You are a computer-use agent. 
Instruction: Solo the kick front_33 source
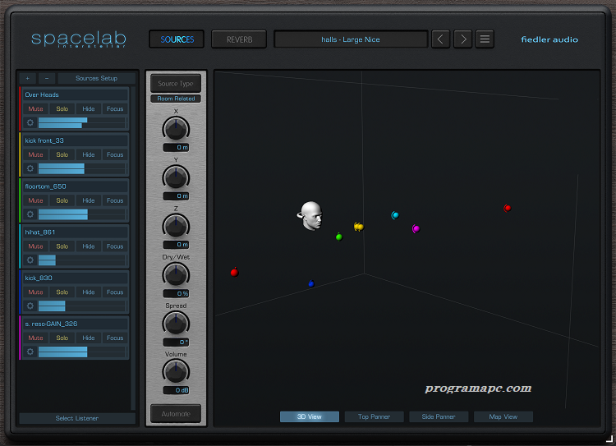62,154
